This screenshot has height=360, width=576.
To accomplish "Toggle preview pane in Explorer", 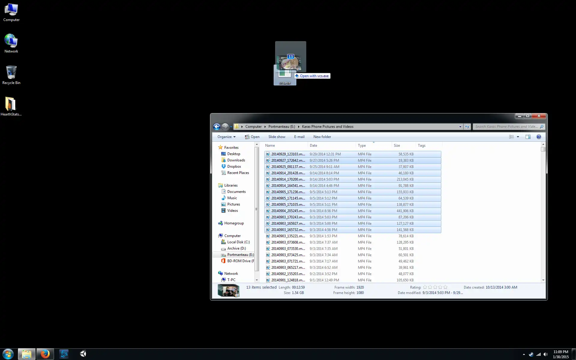I will [x=528, y=137].
